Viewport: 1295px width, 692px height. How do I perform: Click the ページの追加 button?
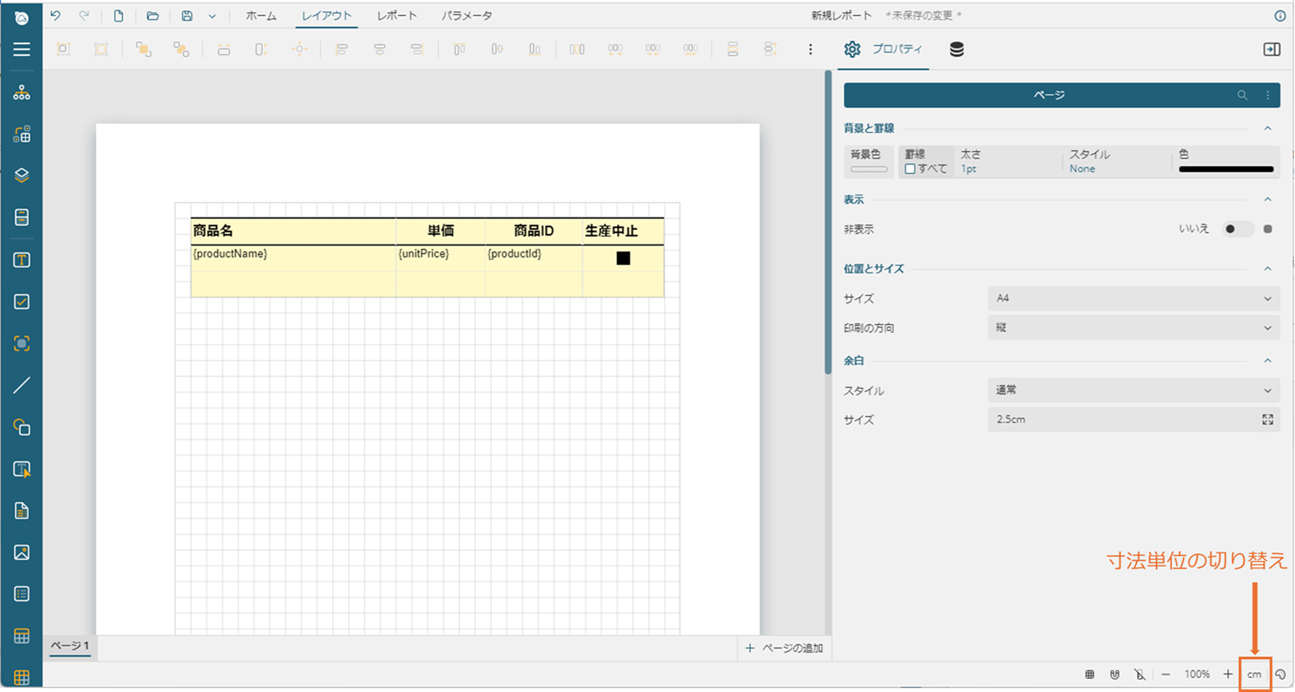pyautogui.click(x=783, y=649)
